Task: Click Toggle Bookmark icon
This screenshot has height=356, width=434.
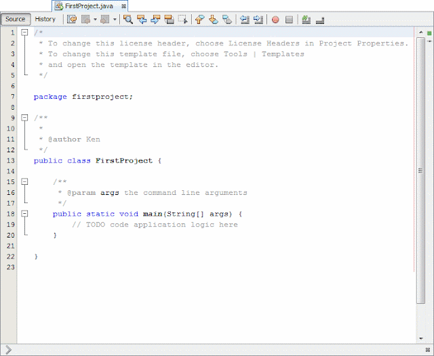Action: pos(227,20)
